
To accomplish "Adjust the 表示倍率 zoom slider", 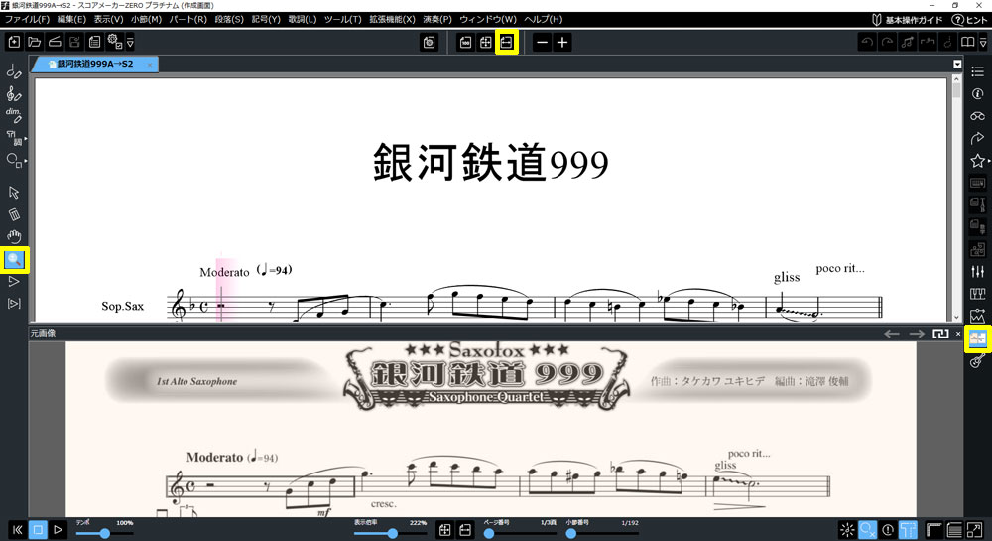I will click(x=390, y=534).
